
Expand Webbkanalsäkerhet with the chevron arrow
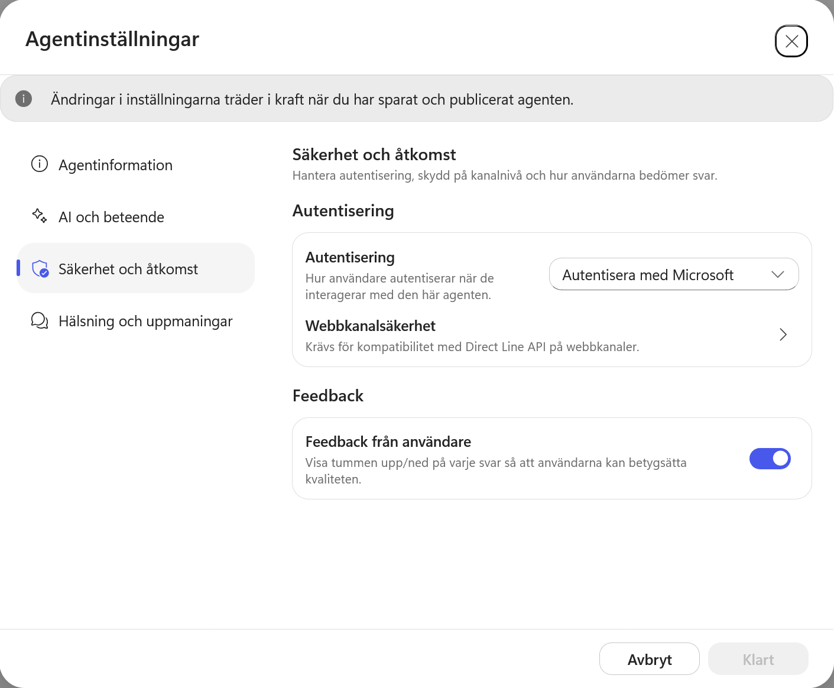[x=783, y=335]
